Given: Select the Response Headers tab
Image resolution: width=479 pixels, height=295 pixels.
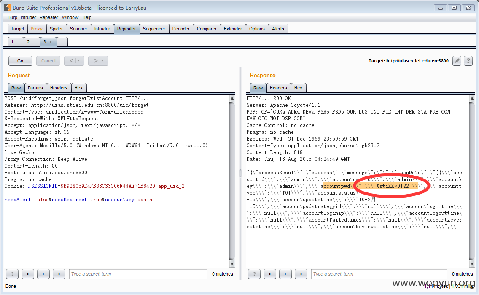Looking at the screenshot, I should 278,88.
